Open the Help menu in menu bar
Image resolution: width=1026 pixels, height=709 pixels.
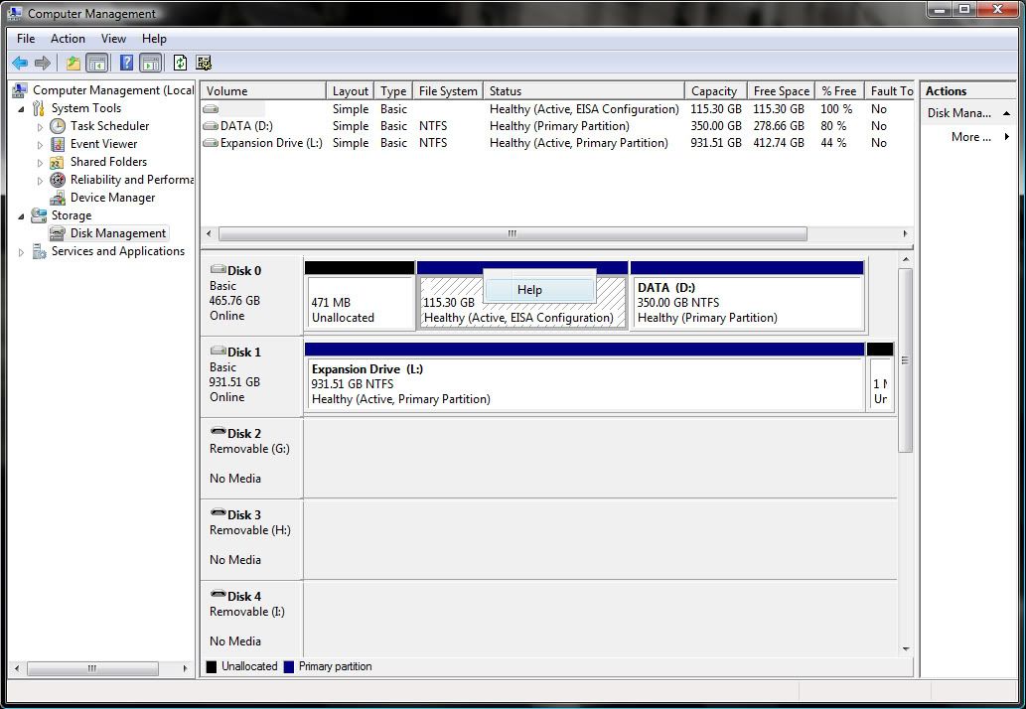154,39
